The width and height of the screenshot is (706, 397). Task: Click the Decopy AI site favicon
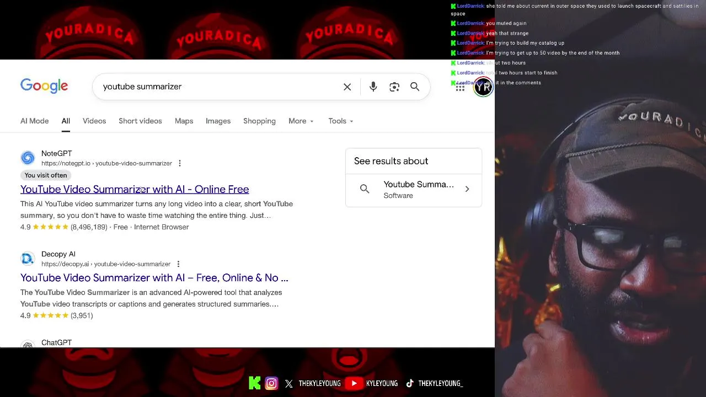tap(28, 259)
